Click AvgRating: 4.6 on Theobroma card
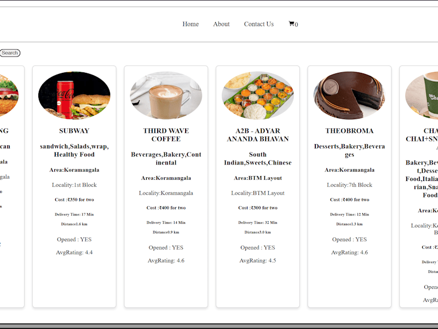Viewport: 438px width, 329px height. [349, 252]
